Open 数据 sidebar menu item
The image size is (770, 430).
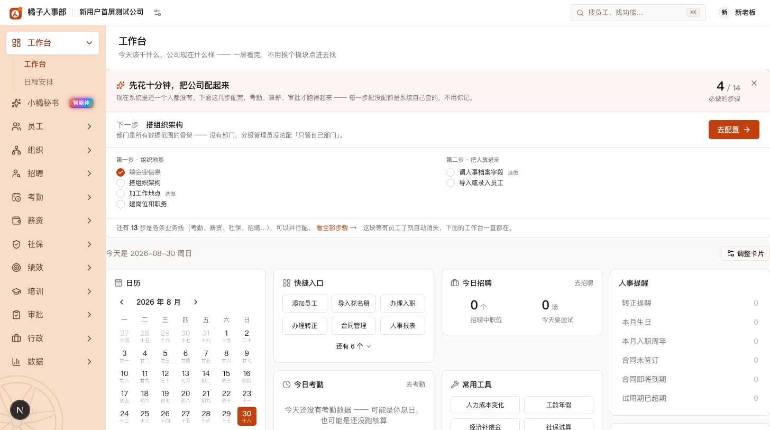[x=53, y=362]
